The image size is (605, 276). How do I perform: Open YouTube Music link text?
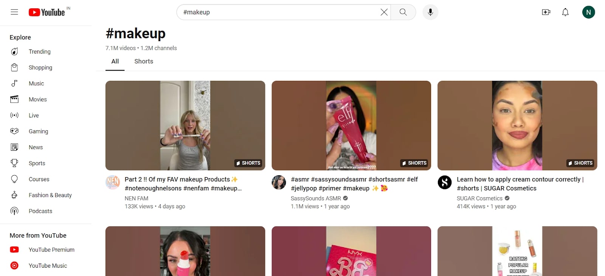48,265
